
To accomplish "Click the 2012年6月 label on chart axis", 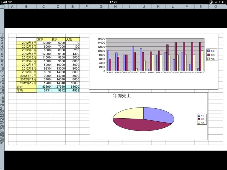I will (151, 72).
